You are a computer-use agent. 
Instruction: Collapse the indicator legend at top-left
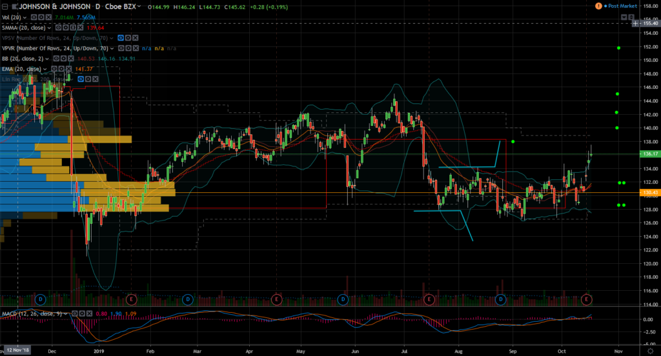coord(5,6)
